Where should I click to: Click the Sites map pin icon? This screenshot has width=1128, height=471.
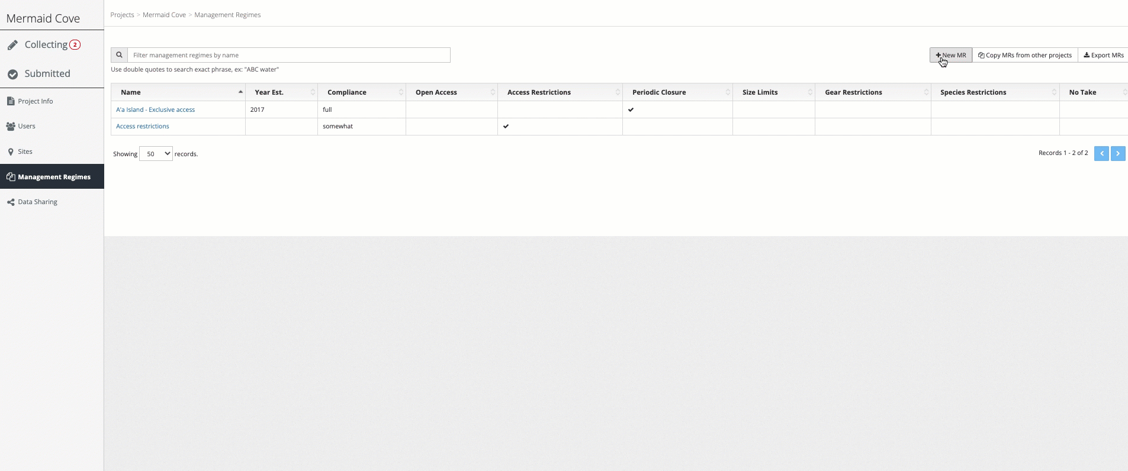(11, 151)
